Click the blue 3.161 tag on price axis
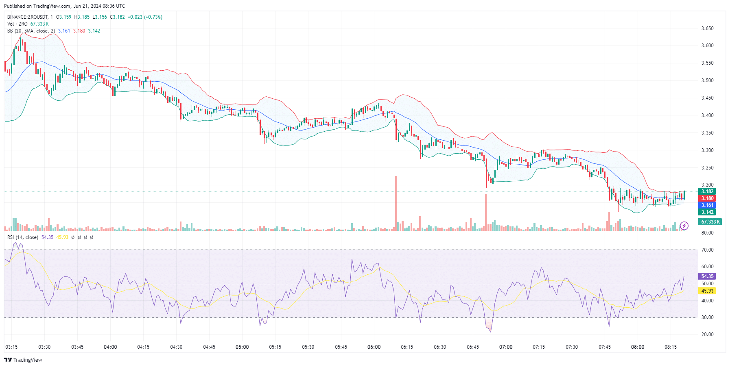Viewport: 730px width, 367px height. pos(707,205)
